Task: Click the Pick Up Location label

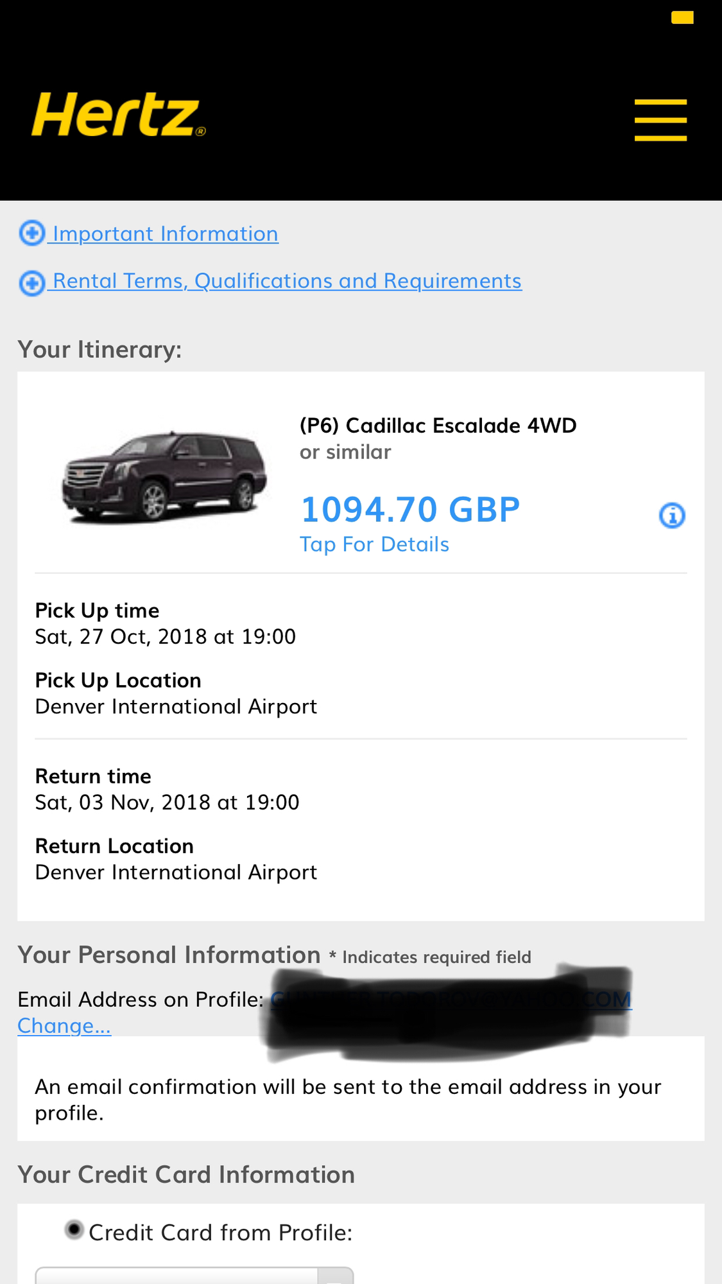Action: click(x=118, y=681)
